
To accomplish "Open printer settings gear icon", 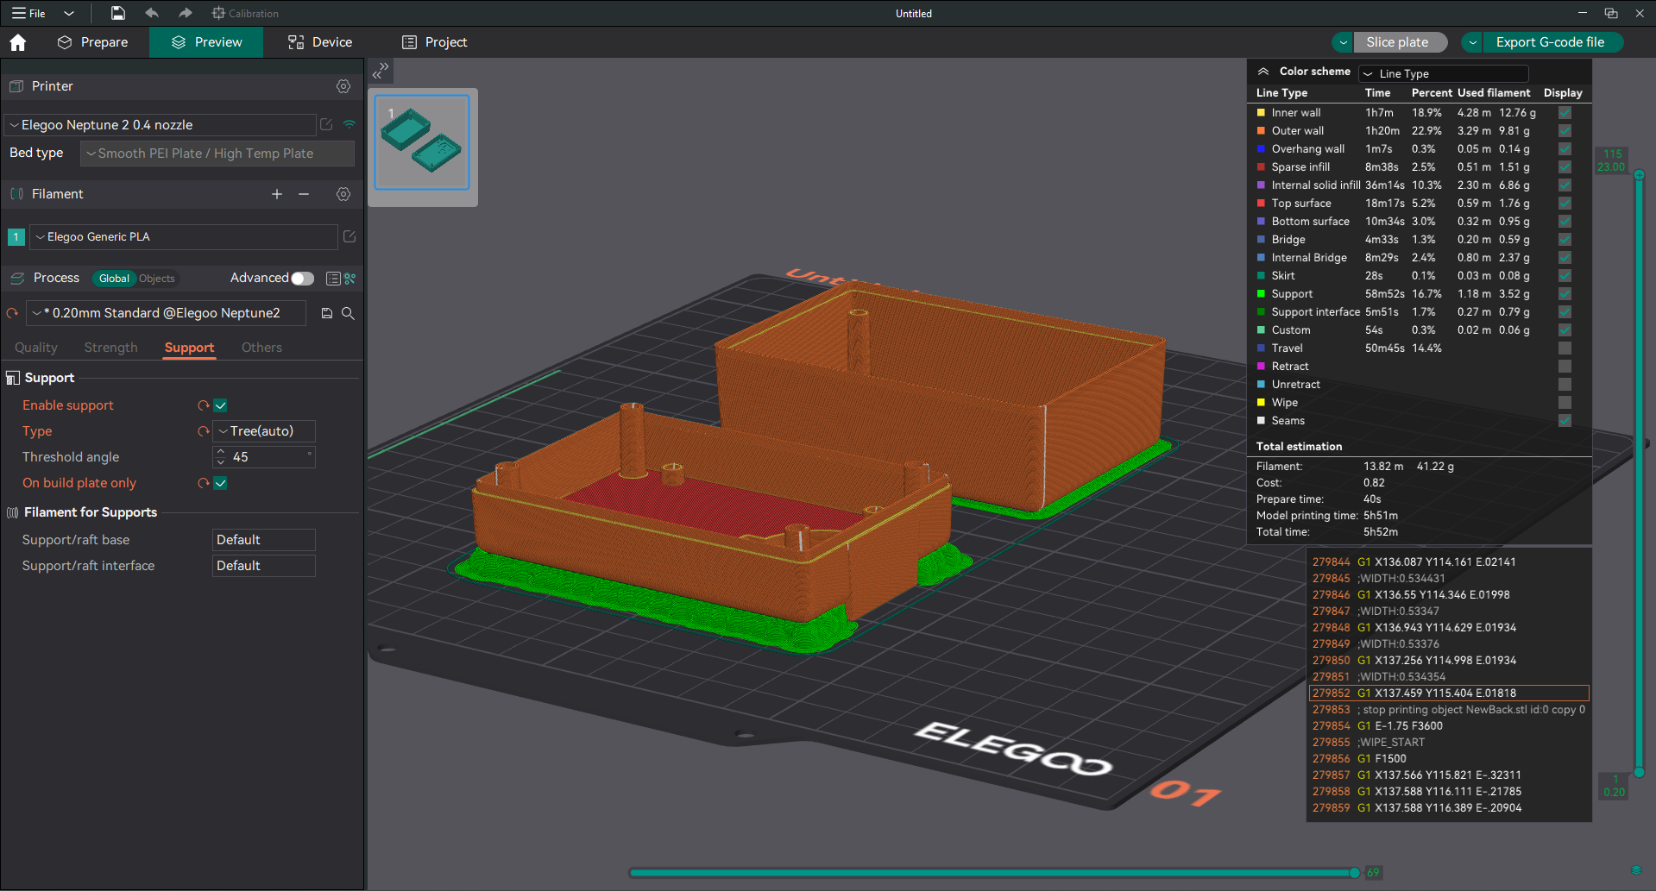I will pos(343,86).
